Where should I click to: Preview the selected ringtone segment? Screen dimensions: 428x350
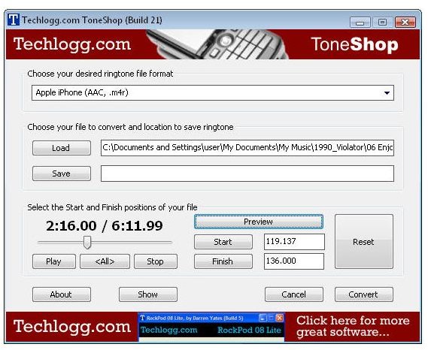[259, 222]
